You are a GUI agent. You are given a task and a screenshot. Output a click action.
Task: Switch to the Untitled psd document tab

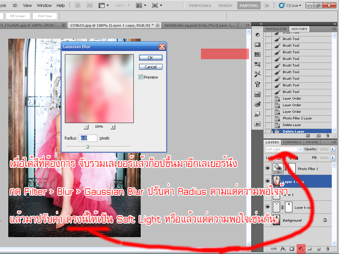click(200, 25)
